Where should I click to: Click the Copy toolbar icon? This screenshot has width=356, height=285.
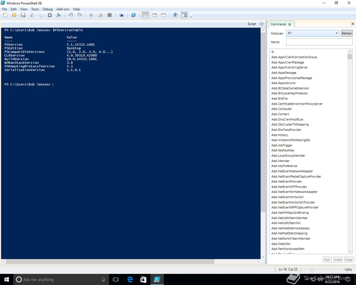pyautogui.click(x=41, y=15)
